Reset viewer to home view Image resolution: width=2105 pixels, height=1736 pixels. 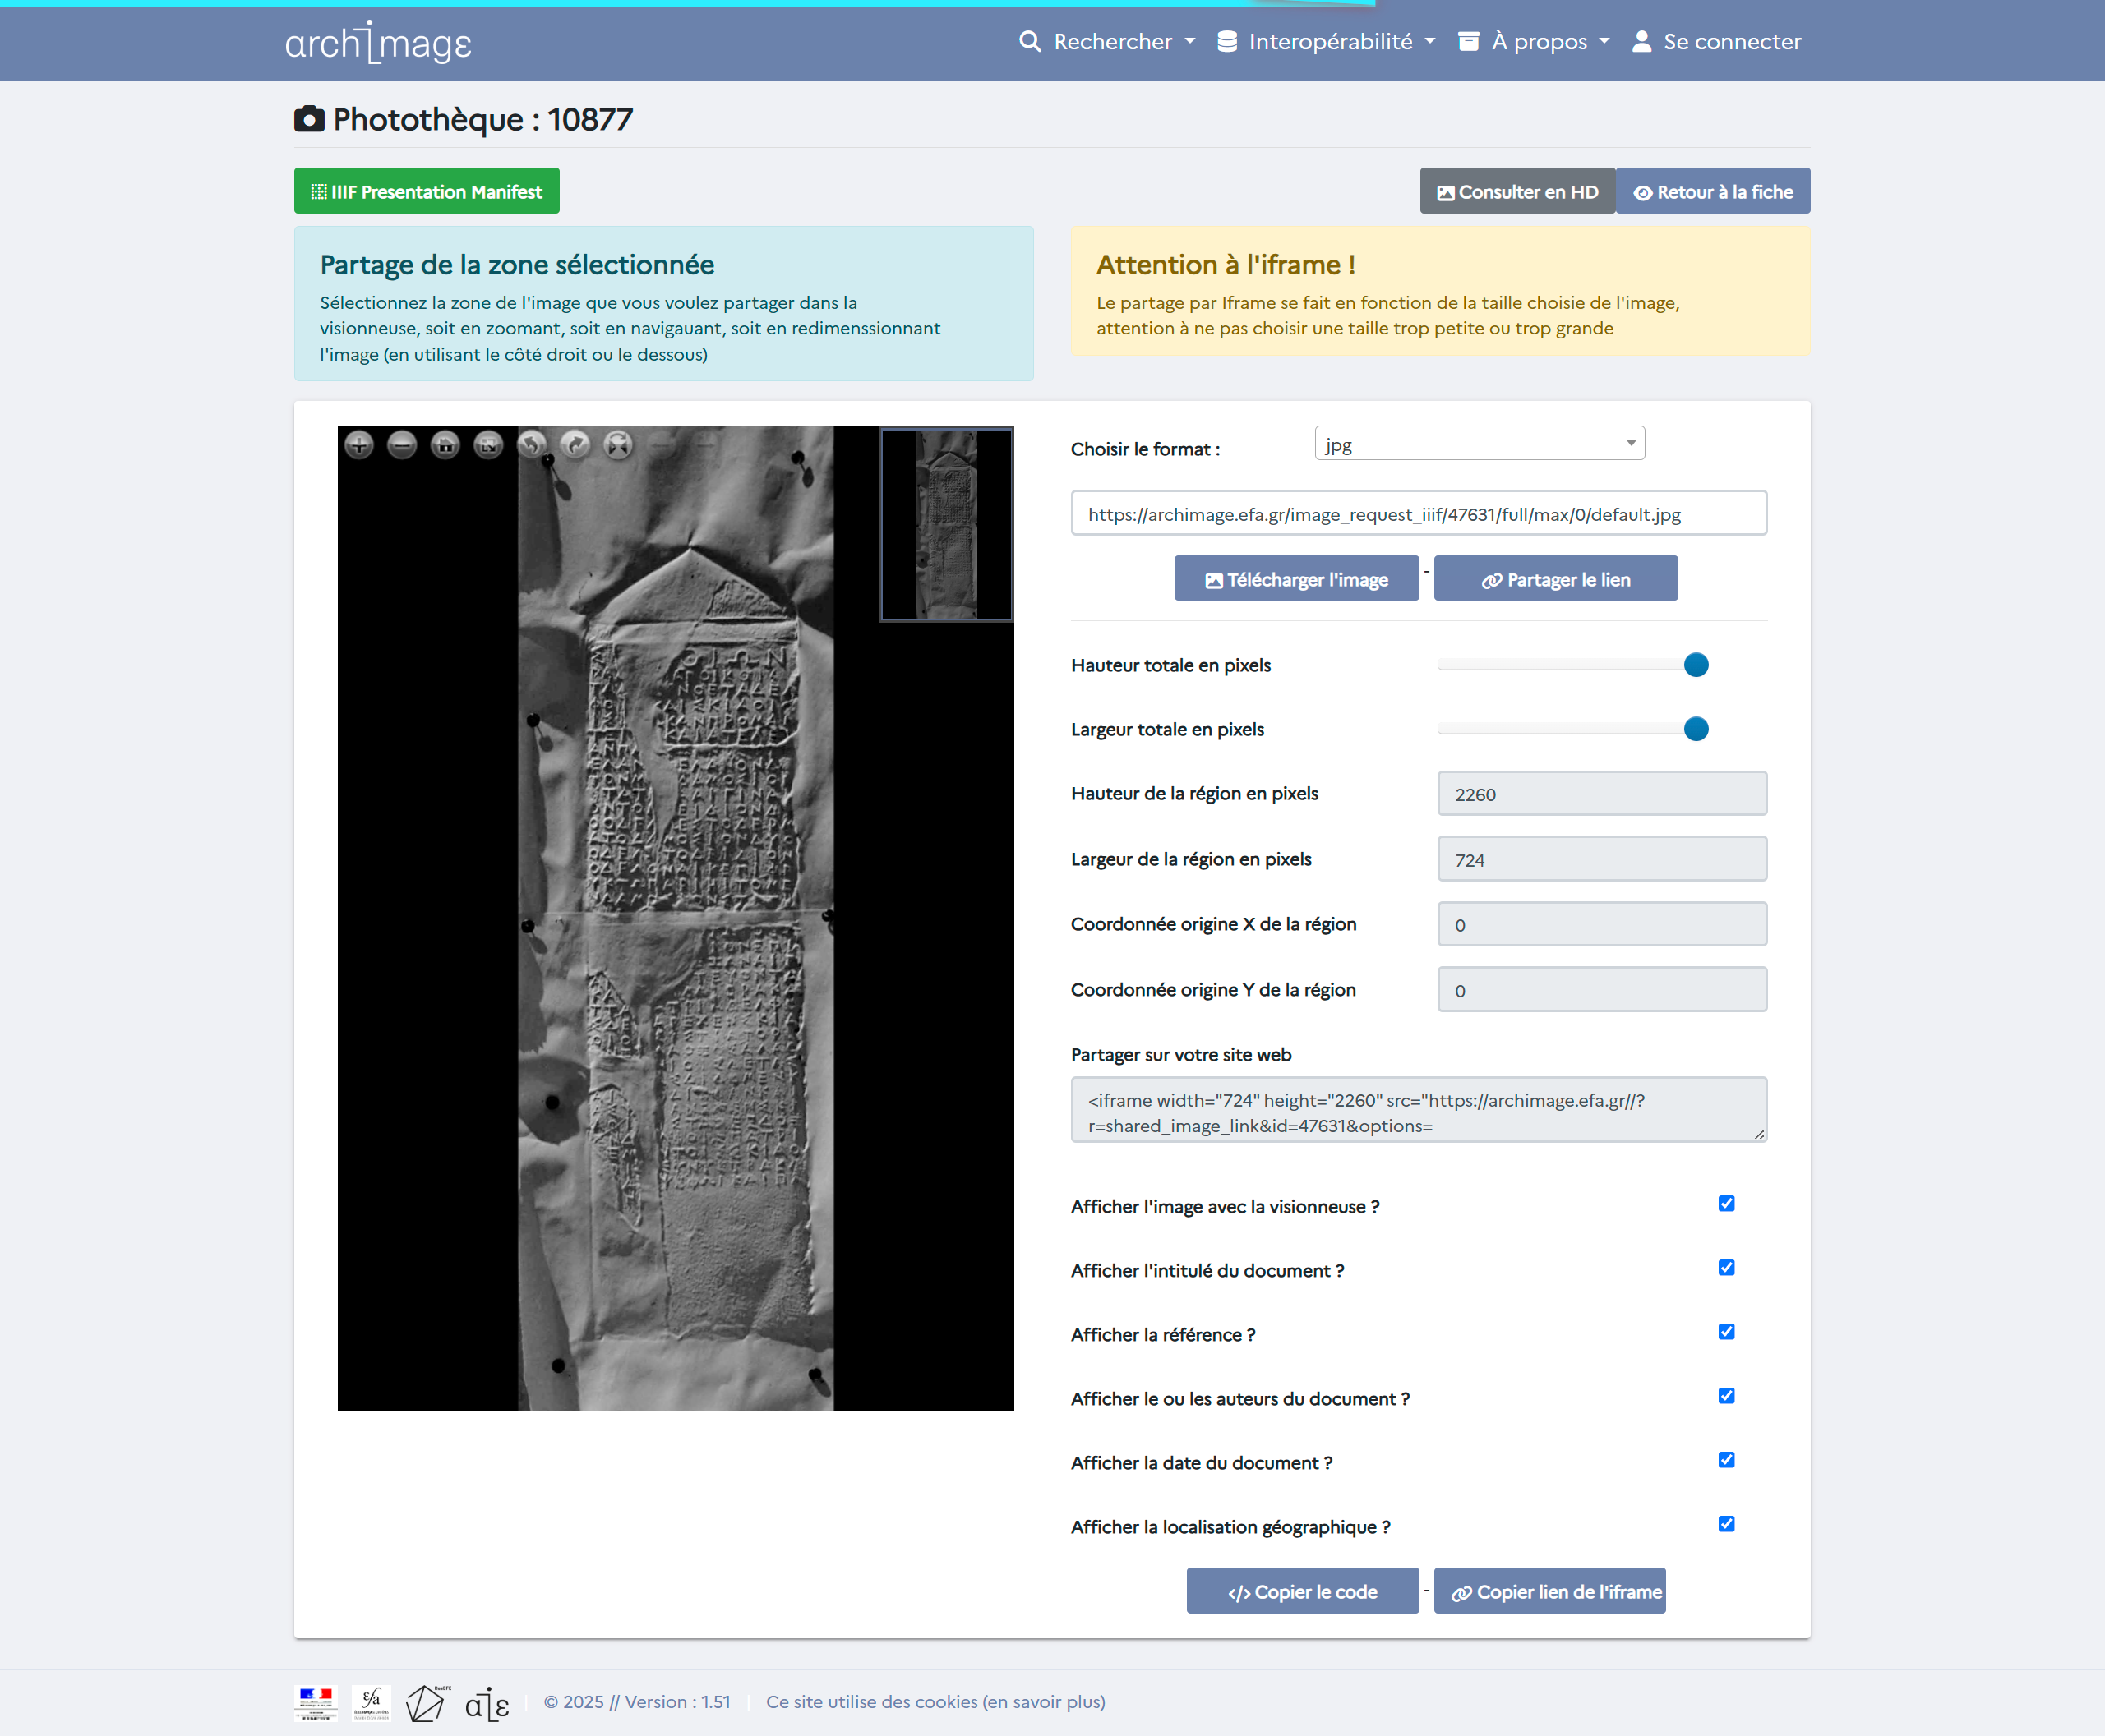coord(445,445)
